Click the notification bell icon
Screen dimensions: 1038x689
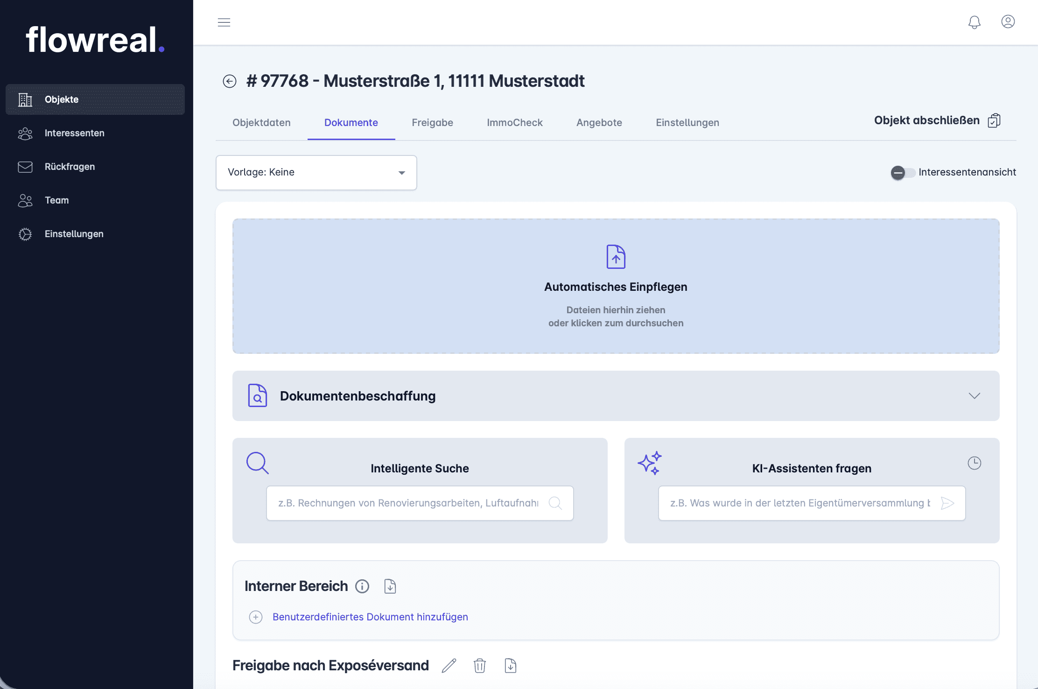pyautogui.click(x=974, y=22)
